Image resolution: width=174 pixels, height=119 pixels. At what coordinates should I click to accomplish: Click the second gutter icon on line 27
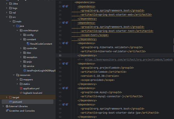tap(67, 23)
